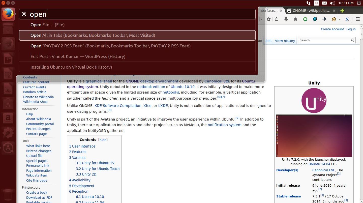
Task: Click the green circular extension icon
Action: 305,19
